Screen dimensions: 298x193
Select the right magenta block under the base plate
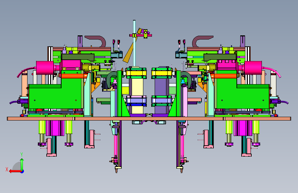pos(243,128)
